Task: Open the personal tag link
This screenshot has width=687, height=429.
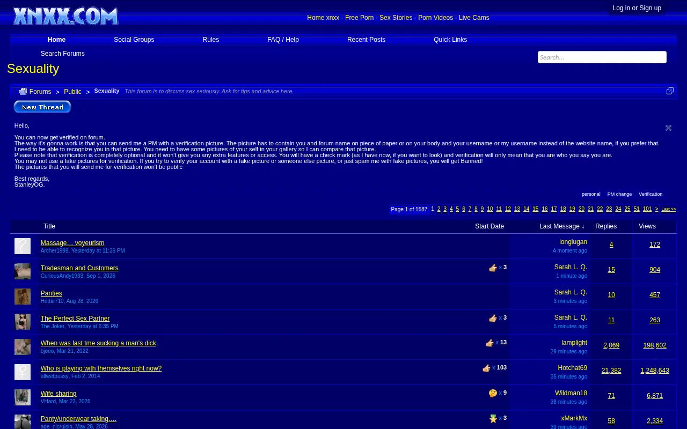Action: click(591, 194)
